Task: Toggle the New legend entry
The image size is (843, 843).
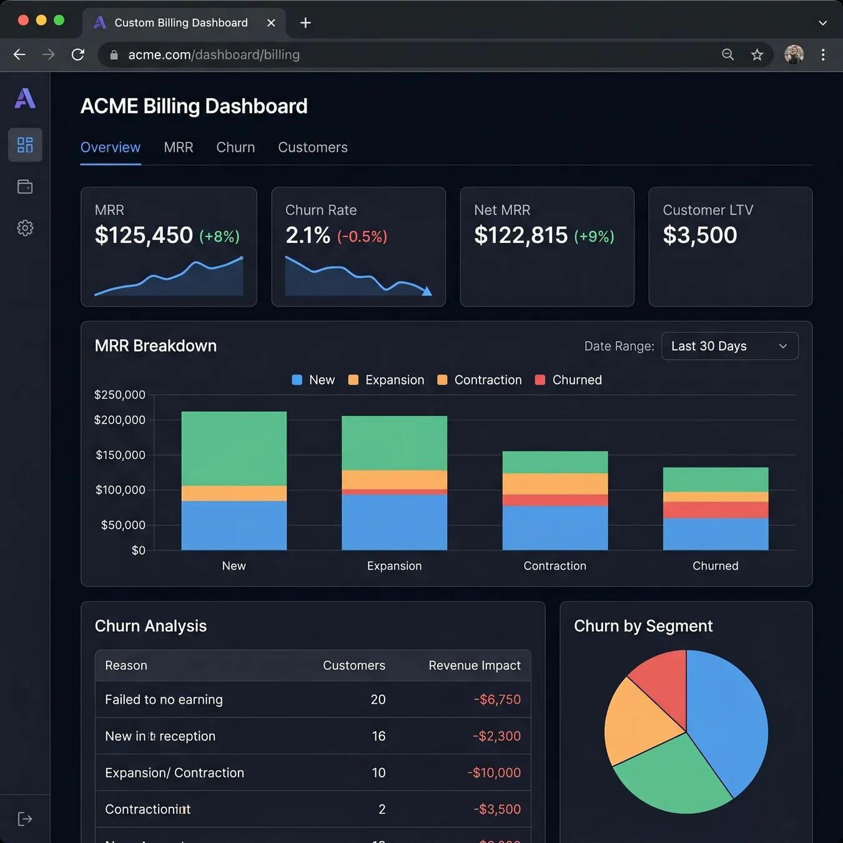Action: (x=313, y=380)
